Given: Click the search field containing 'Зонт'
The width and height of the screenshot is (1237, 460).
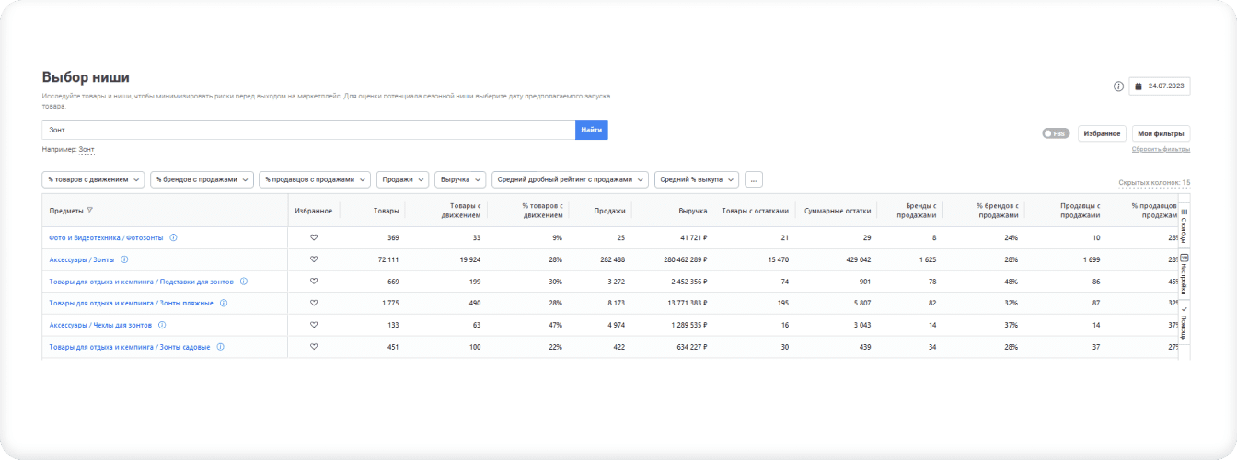Looking at the screenshot, I should pyautogui.click(x=308, y=130).
